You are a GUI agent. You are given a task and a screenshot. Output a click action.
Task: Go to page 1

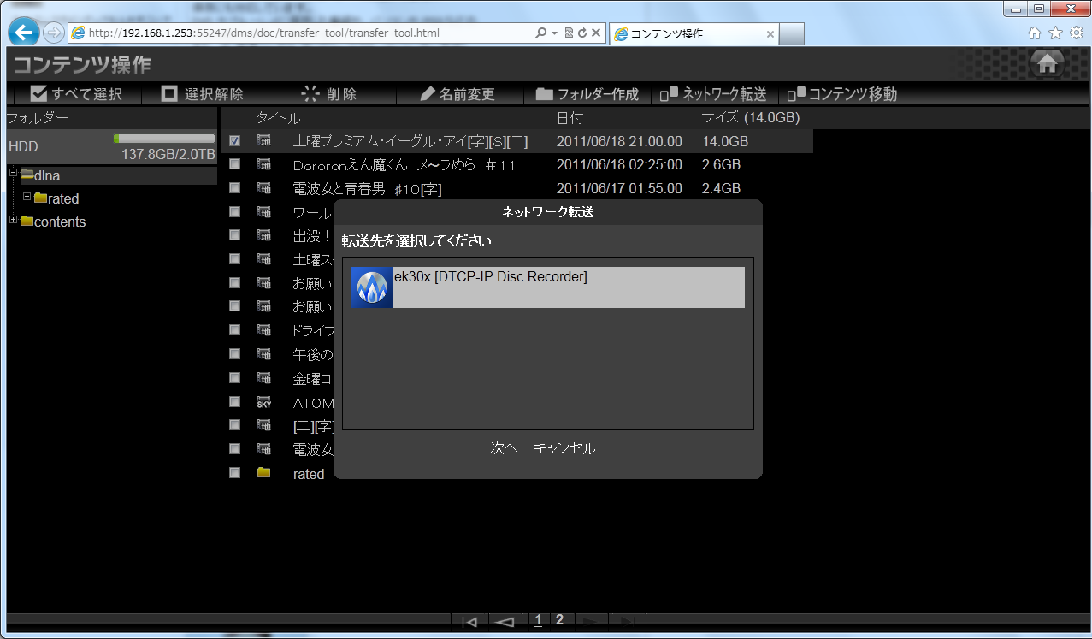coord(538,620)
